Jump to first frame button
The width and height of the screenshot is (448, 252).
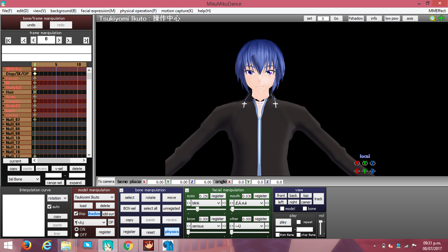(x=8, y=40)
